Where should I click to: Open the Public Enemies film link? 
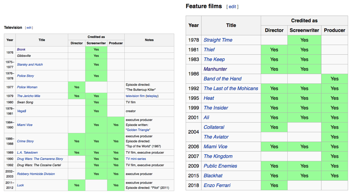click(x=220, y=166)
